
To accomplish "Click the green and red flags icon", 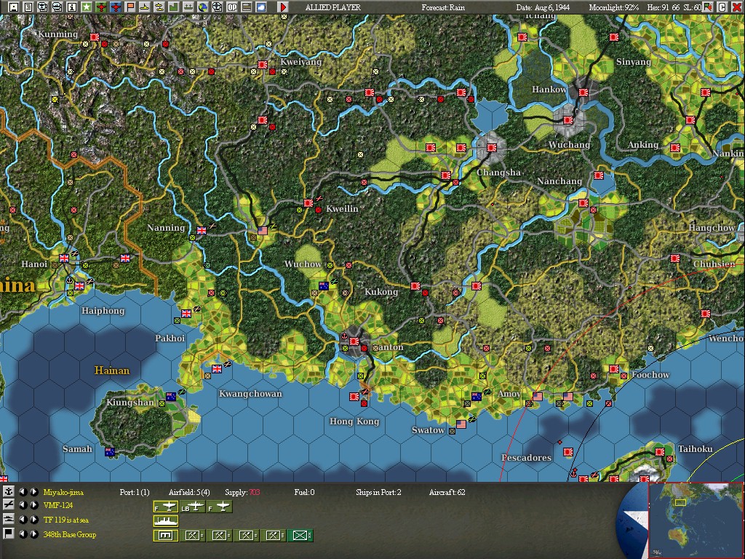I will [708, 7].
